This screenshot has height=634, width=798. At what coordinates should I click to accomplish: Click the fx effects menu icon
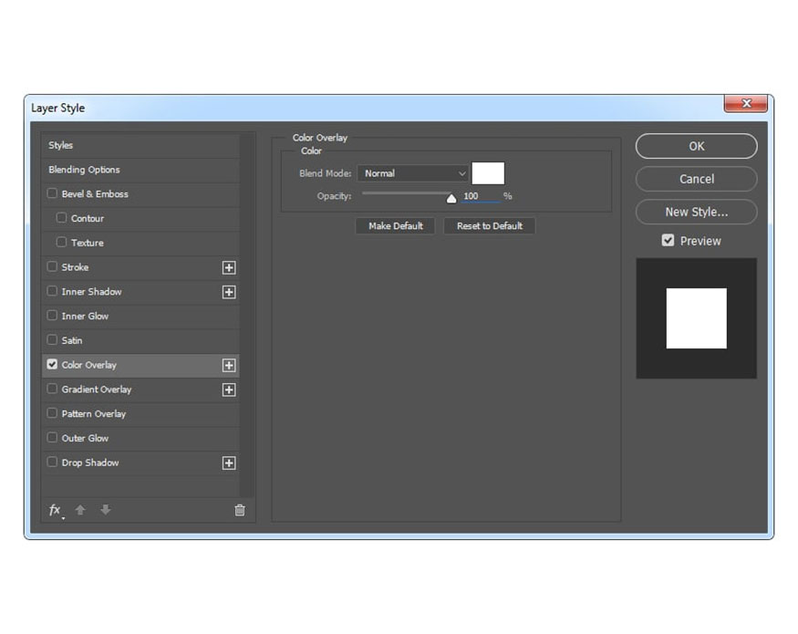tap(56, 510)
